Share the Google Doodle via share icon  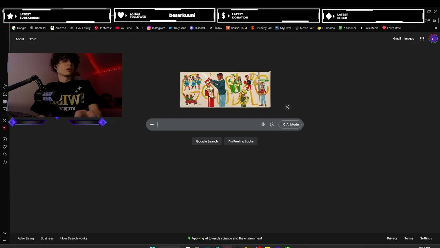[287, 107]
